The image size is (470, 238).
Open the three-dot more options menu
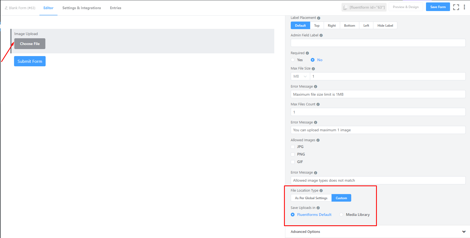464,7
